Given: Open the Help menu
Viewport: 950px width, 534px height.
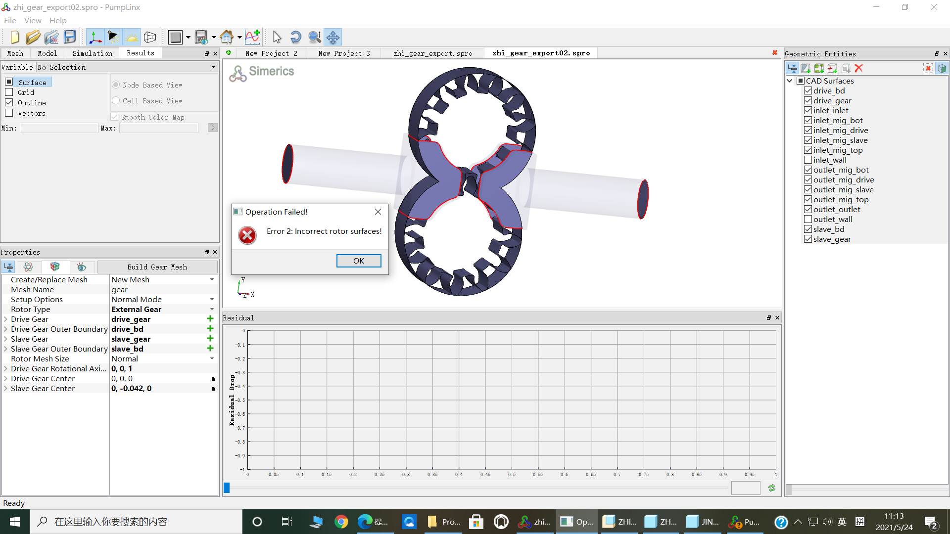Looking at the screenshot, I should coord(58,20).
